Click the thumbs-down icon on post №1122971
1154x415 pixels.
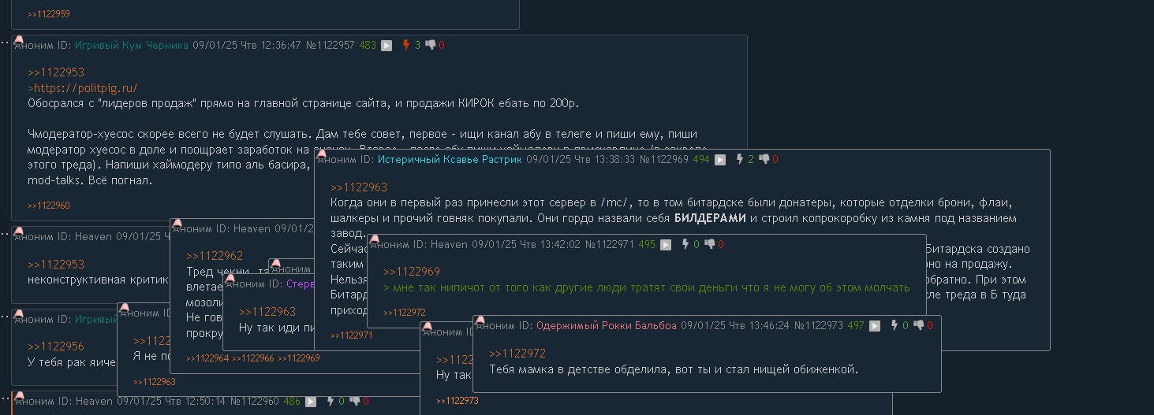[x=709, y=245]
